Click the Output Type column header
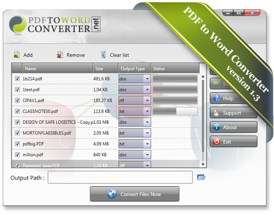Image resolution: width=274 pixels, height=217 pixels. 134,69
